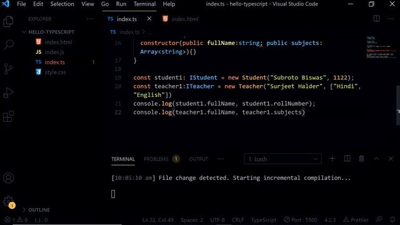Open the 1: bash terminal dropdown
The width and height of the screenshot is (400, 225).
282,159
